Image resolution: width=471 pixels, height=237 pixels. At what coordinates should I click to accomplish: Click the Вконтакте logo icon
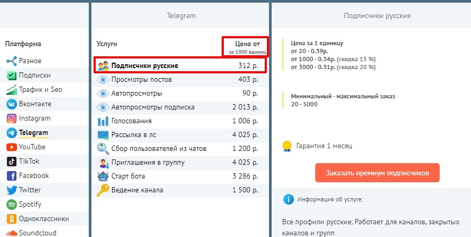point(11,104)
